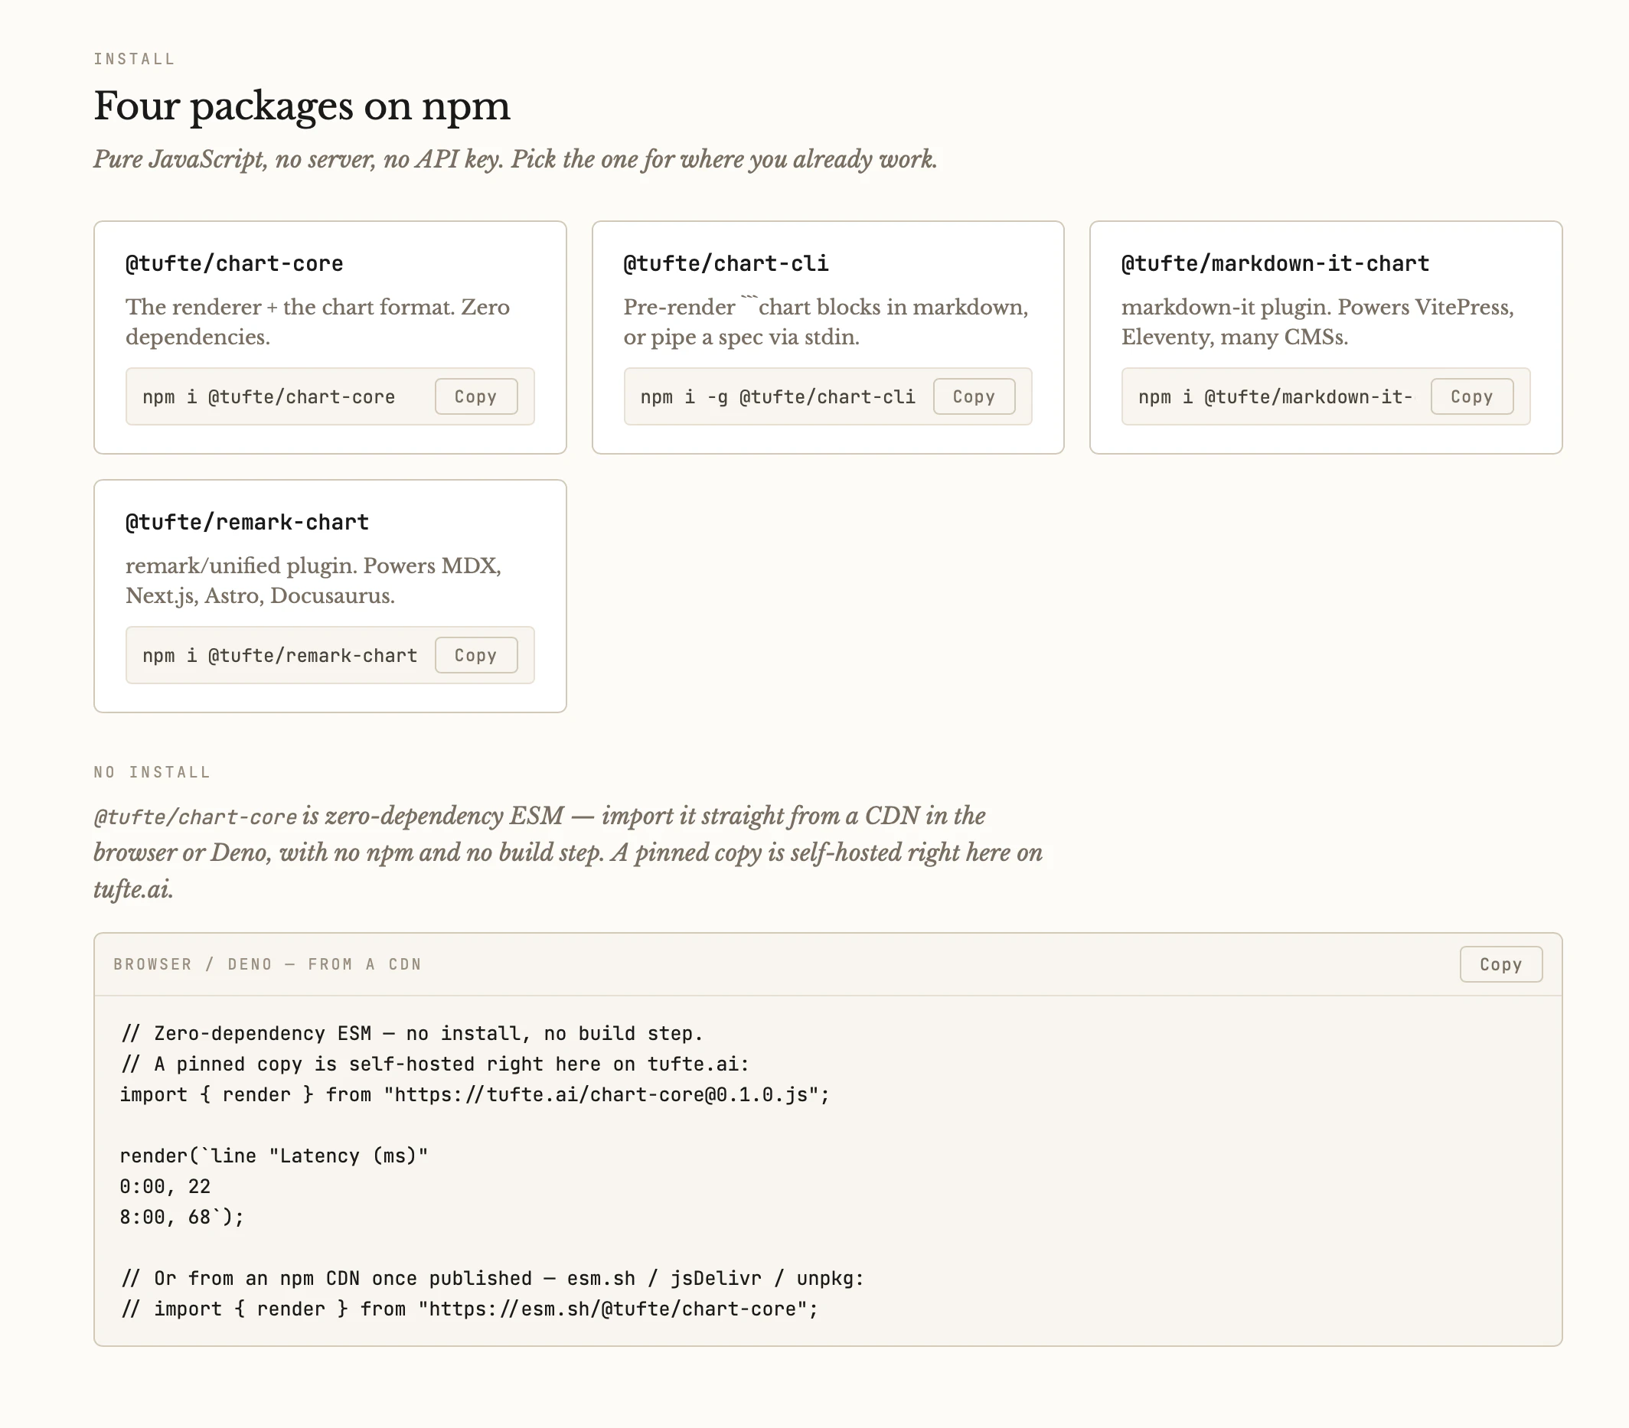This screenshot has width=1629, height=1428.
Task: Click the italic '@tufte/chart-core' inline code
Action: pos(195,817)
